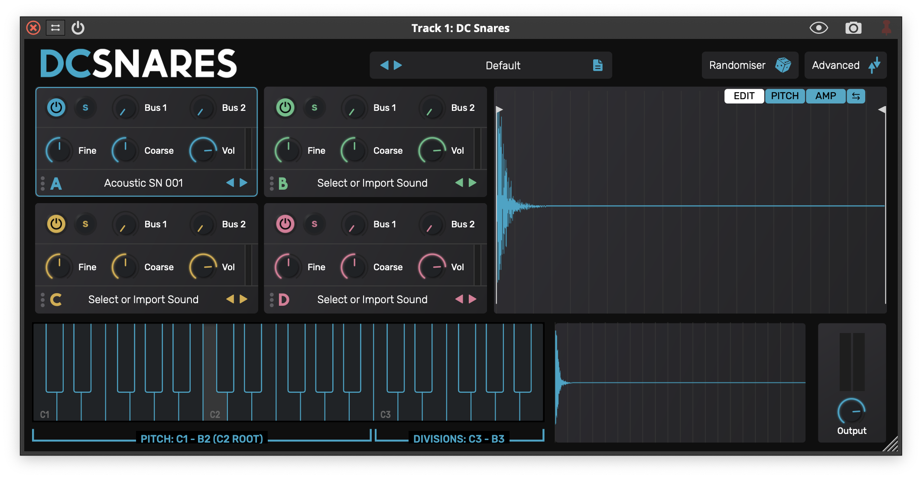Expand the Advanced panel

pyautogui.click(x=845, y=65)
